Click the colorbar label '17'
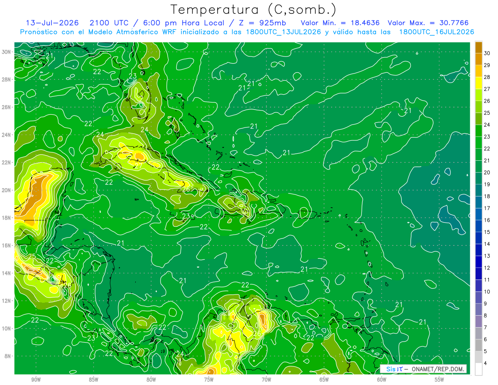This screenshot has width=498, height=385. 487,208
